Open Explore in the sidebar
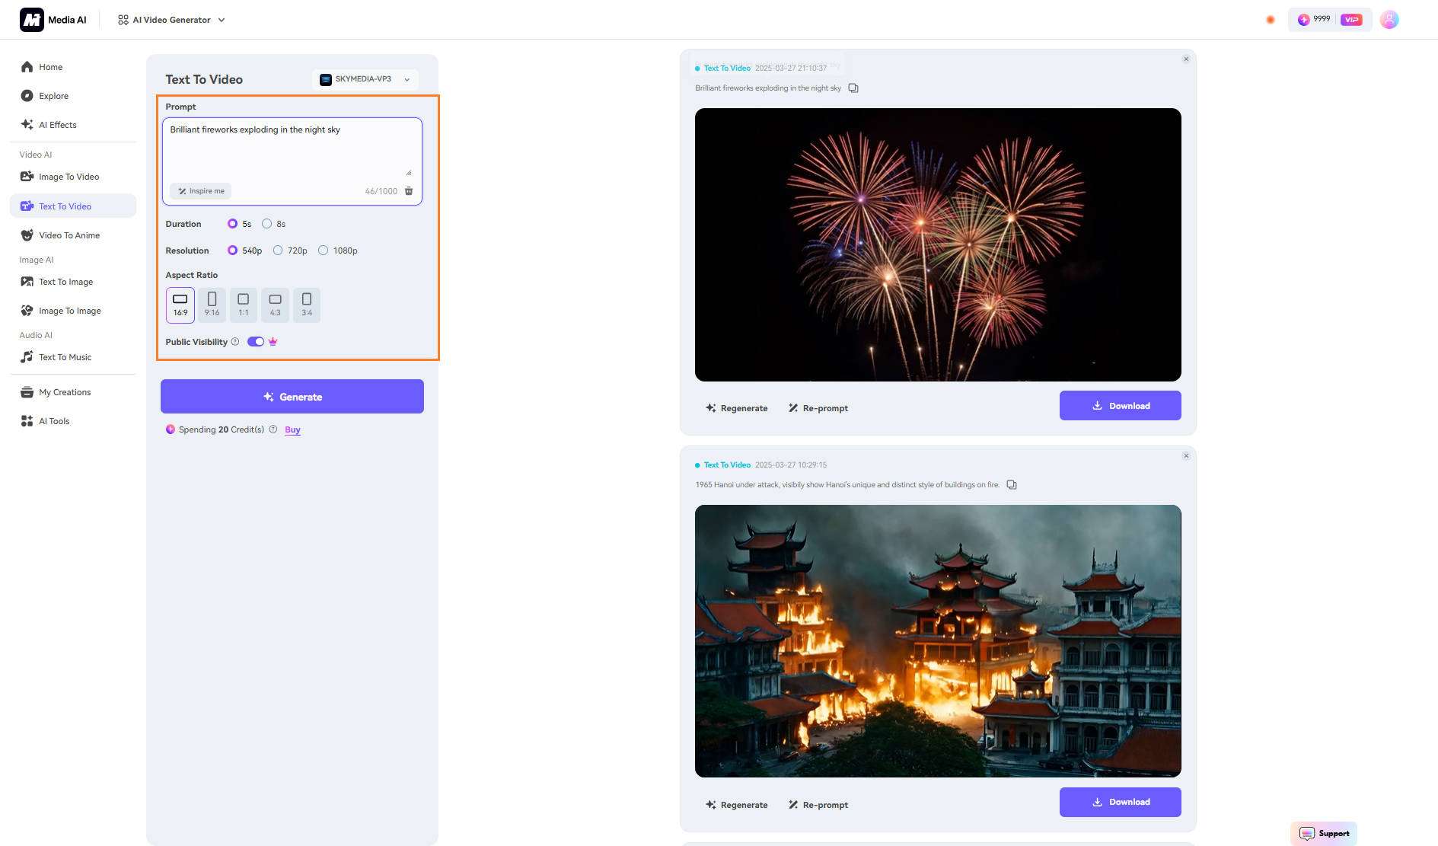Image resolution: width=1438 pixels, height=846 pixels. (73, 96)
